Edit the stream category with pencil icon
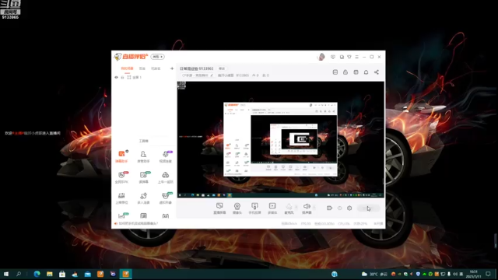498x280 pixels. 212,75
